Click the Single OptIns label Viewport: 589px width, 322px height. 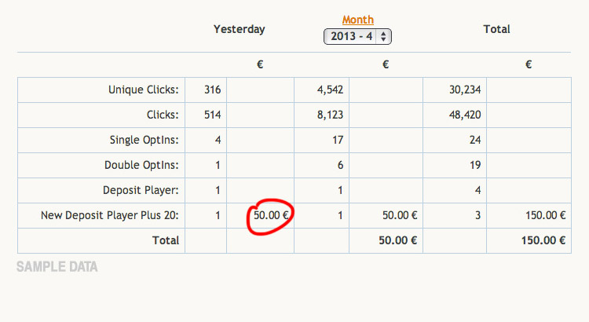145,140
